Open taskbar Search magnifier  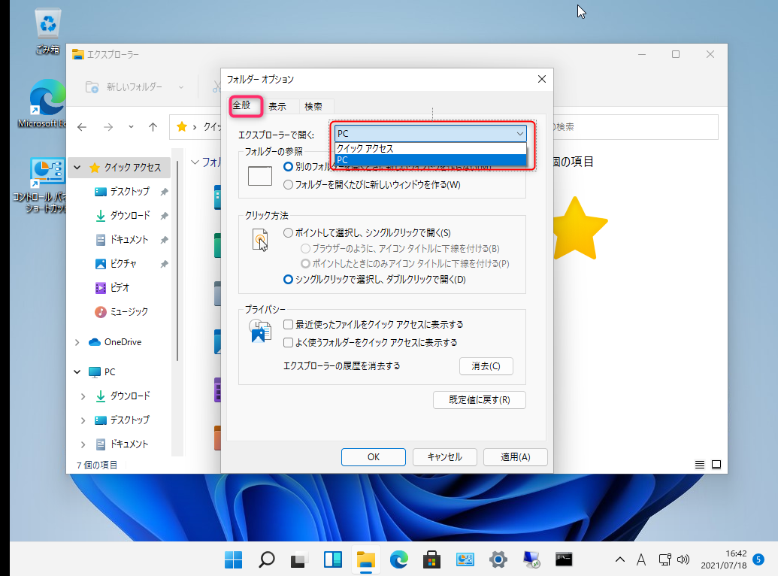[266, 559]
